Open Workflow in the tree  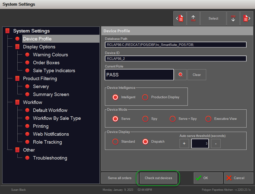(33, 102)
